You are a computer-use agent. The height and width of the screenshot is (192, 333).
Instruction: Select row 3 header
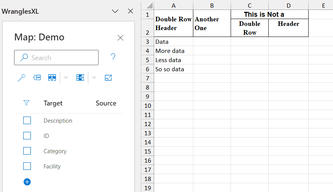tap(147, 42)
